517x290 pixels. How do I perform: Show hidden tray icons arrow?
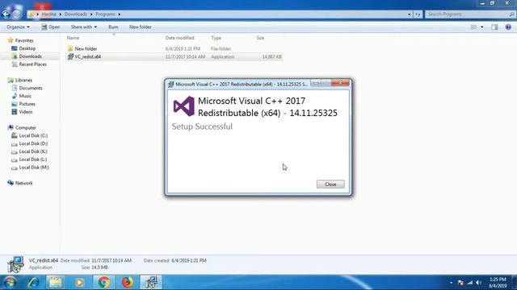451,283
